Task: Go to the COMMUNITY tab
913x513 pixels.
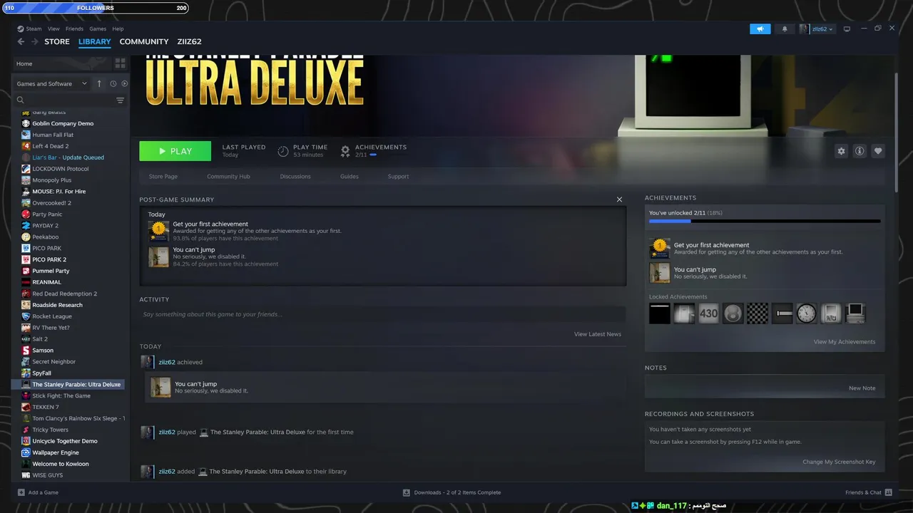Action: pyautogui.click(x=144, y=42)
